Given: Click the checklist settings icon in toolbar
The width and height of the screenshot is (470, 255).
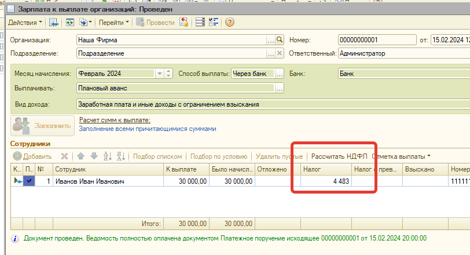Looking at the screenshot, I should click(x=213, y=23).
